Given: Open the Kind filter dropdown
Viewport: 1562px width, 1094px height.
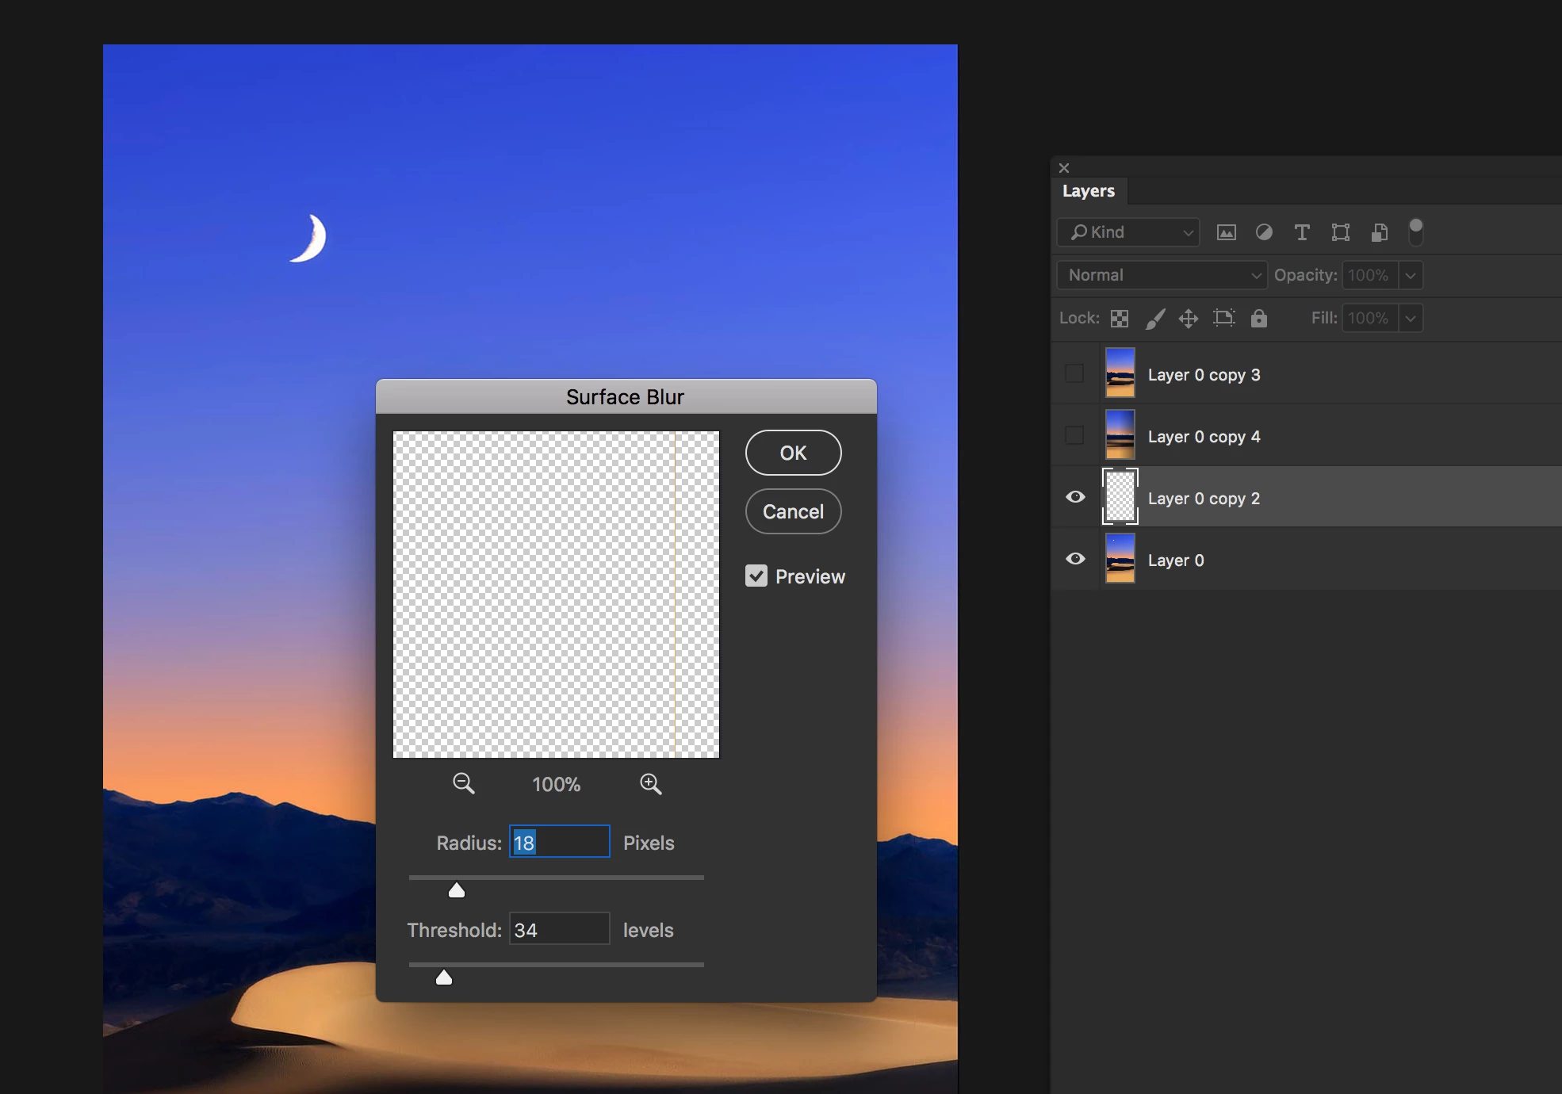Looking at the screenshot, I should tap(1127, 232).
